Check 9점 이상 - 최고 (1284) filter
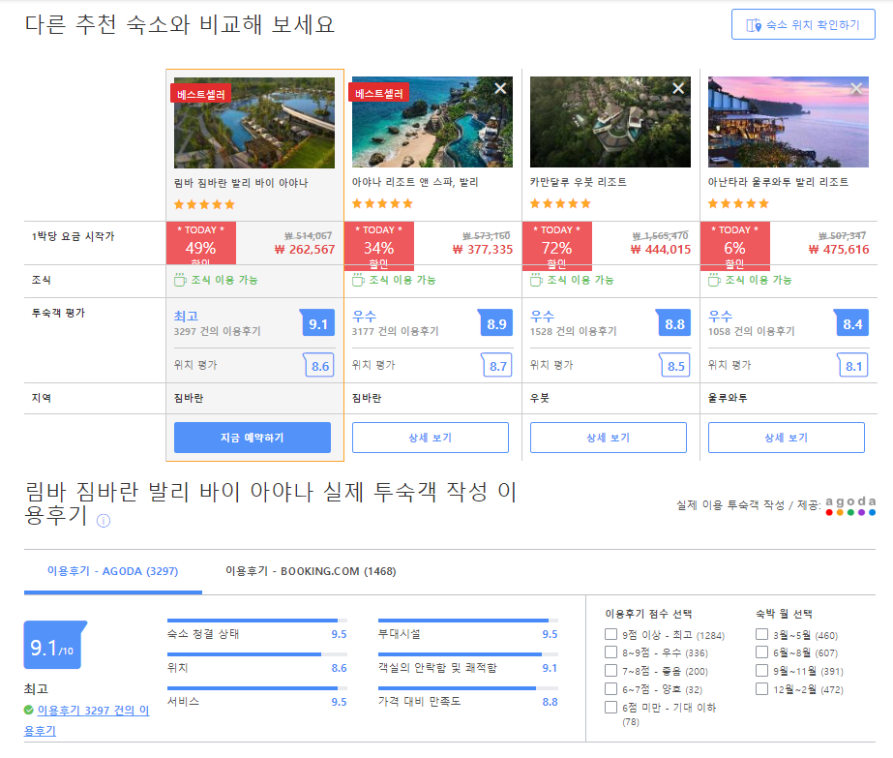 (611, 634)
